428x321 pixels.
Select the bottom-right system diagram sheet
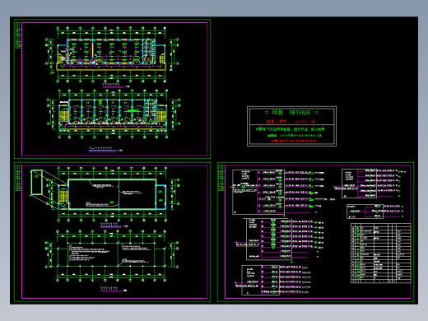tap(315, 232)
